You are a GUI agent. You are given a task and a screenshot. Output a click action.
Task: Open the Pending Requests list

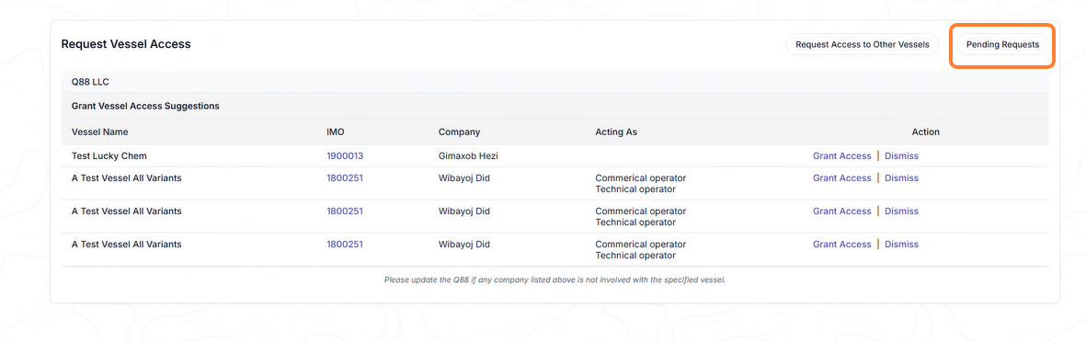click(x=1002, y=44)
